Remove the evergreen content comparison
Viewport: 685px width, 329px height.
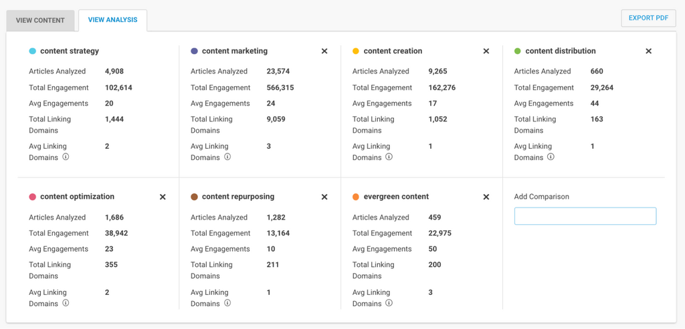point(486,197)
